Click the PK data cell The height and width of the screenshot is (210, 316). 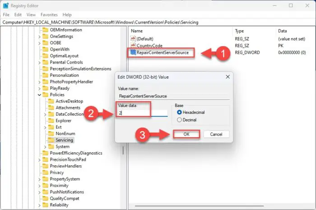click(x=280, y=46)
